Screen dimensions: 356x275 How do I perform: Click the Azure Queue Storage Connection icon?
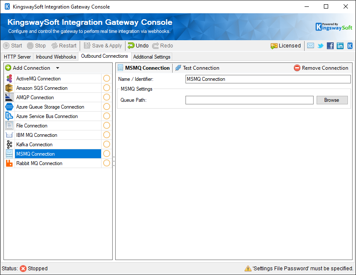click(x=9, y=107)
